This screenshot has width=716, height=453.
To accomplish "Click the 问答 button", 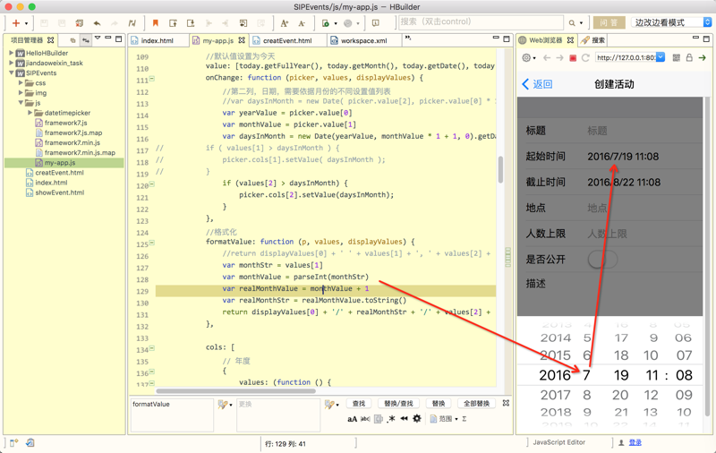I will pyautogui.click(x=609, y=22).
